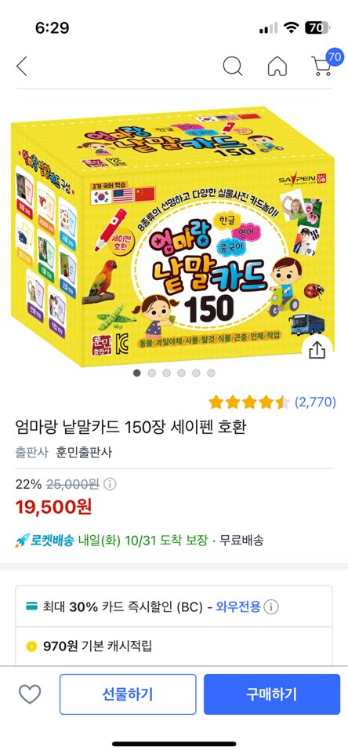The height and width of the screenshot is (754, 348).
Task: Click 구매하기 buy button
Action: (x=272, y=694)
